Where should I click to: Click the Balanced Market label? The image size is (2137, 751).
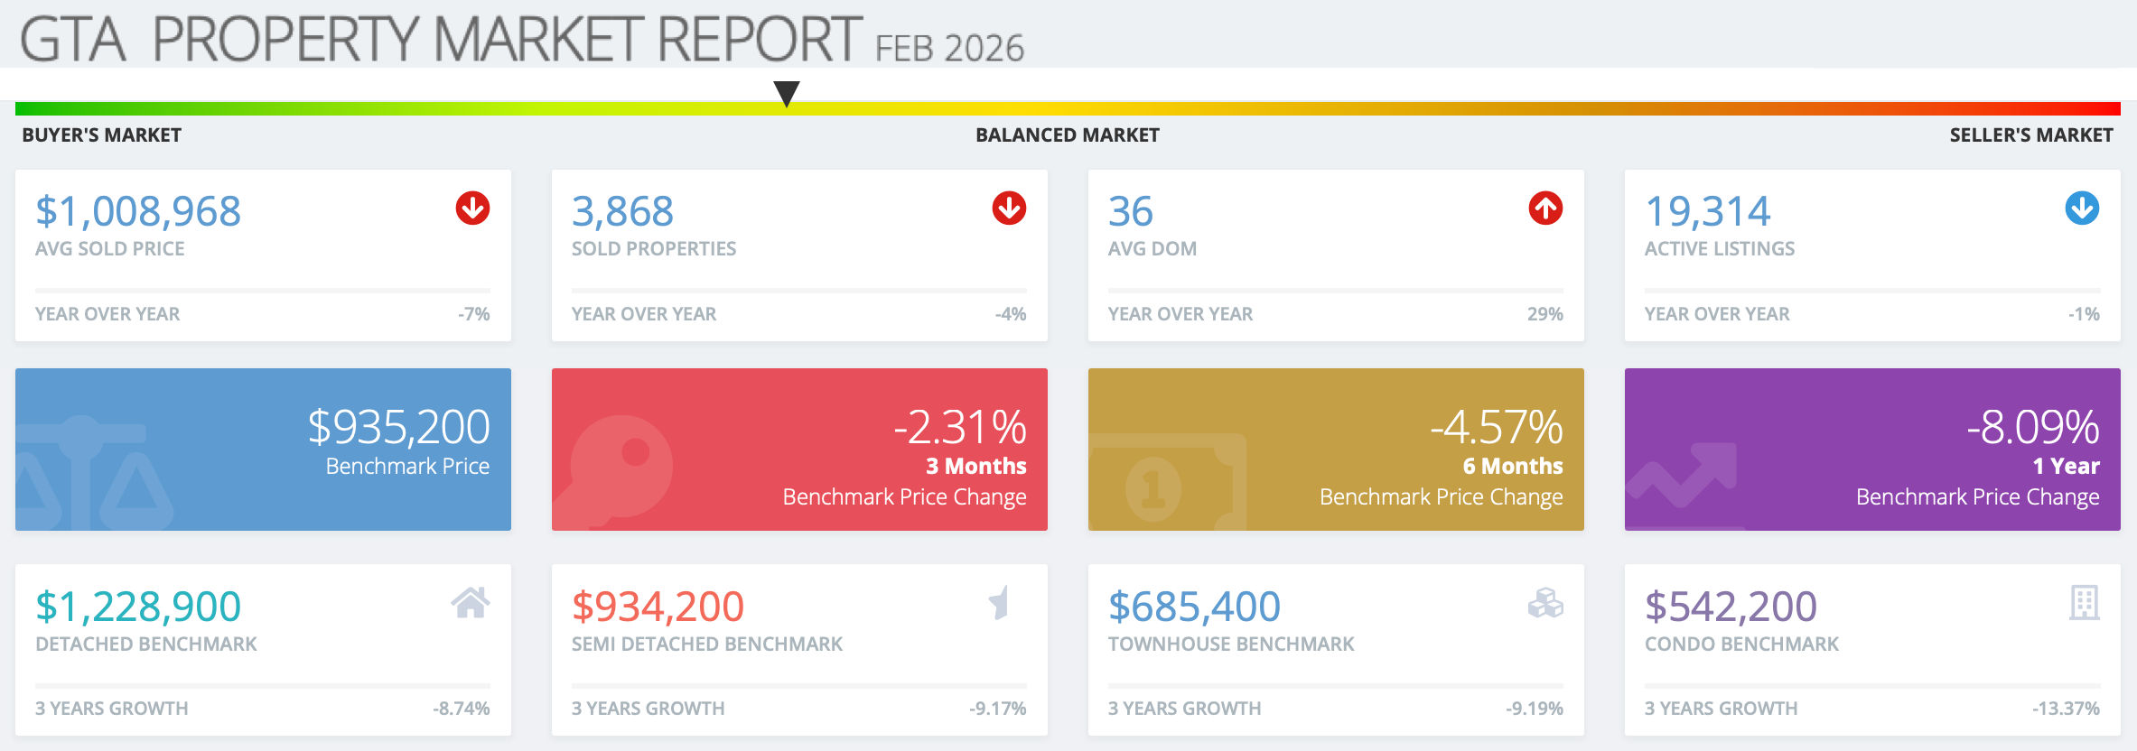pos(1067,135)
